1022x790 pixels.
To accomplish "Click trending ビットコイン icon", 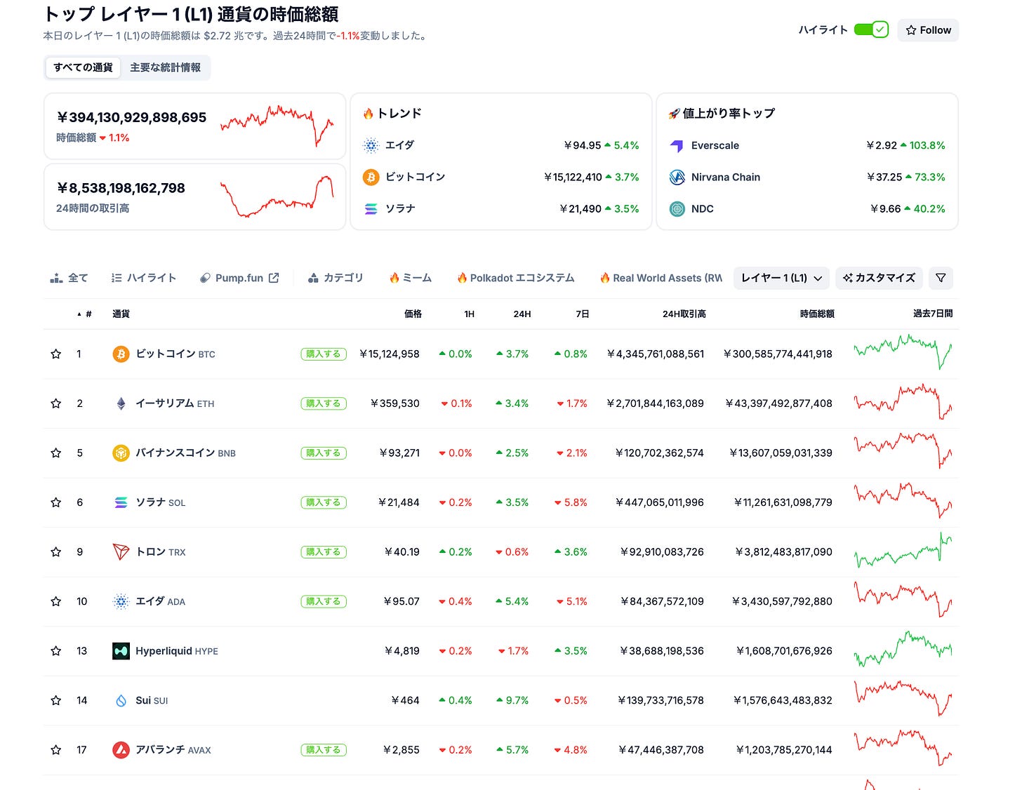I will (371, 177).
